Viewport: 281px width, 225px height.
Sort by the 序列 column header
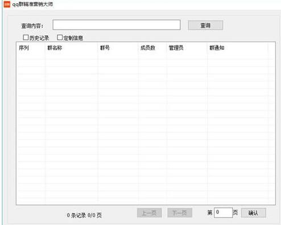point(24,48)
